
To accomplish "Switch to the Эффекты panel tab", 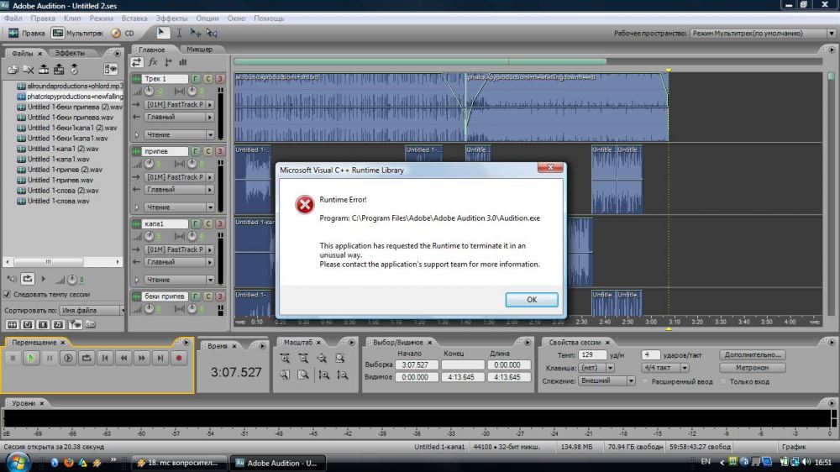I will pos(70,53).
